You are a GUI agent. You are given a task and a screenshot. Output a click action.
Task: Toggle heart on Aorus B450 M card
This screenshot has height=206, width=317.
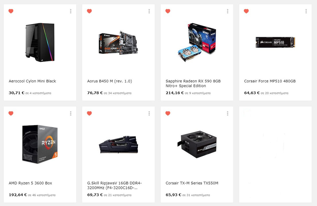coord(89,11)
